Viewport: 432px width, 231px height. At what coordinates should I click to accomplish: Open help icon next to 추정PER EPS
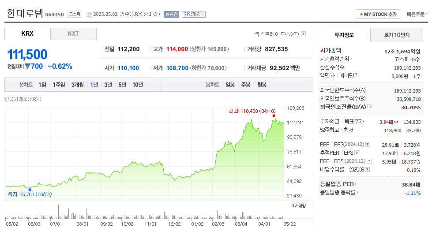point(357,153)
